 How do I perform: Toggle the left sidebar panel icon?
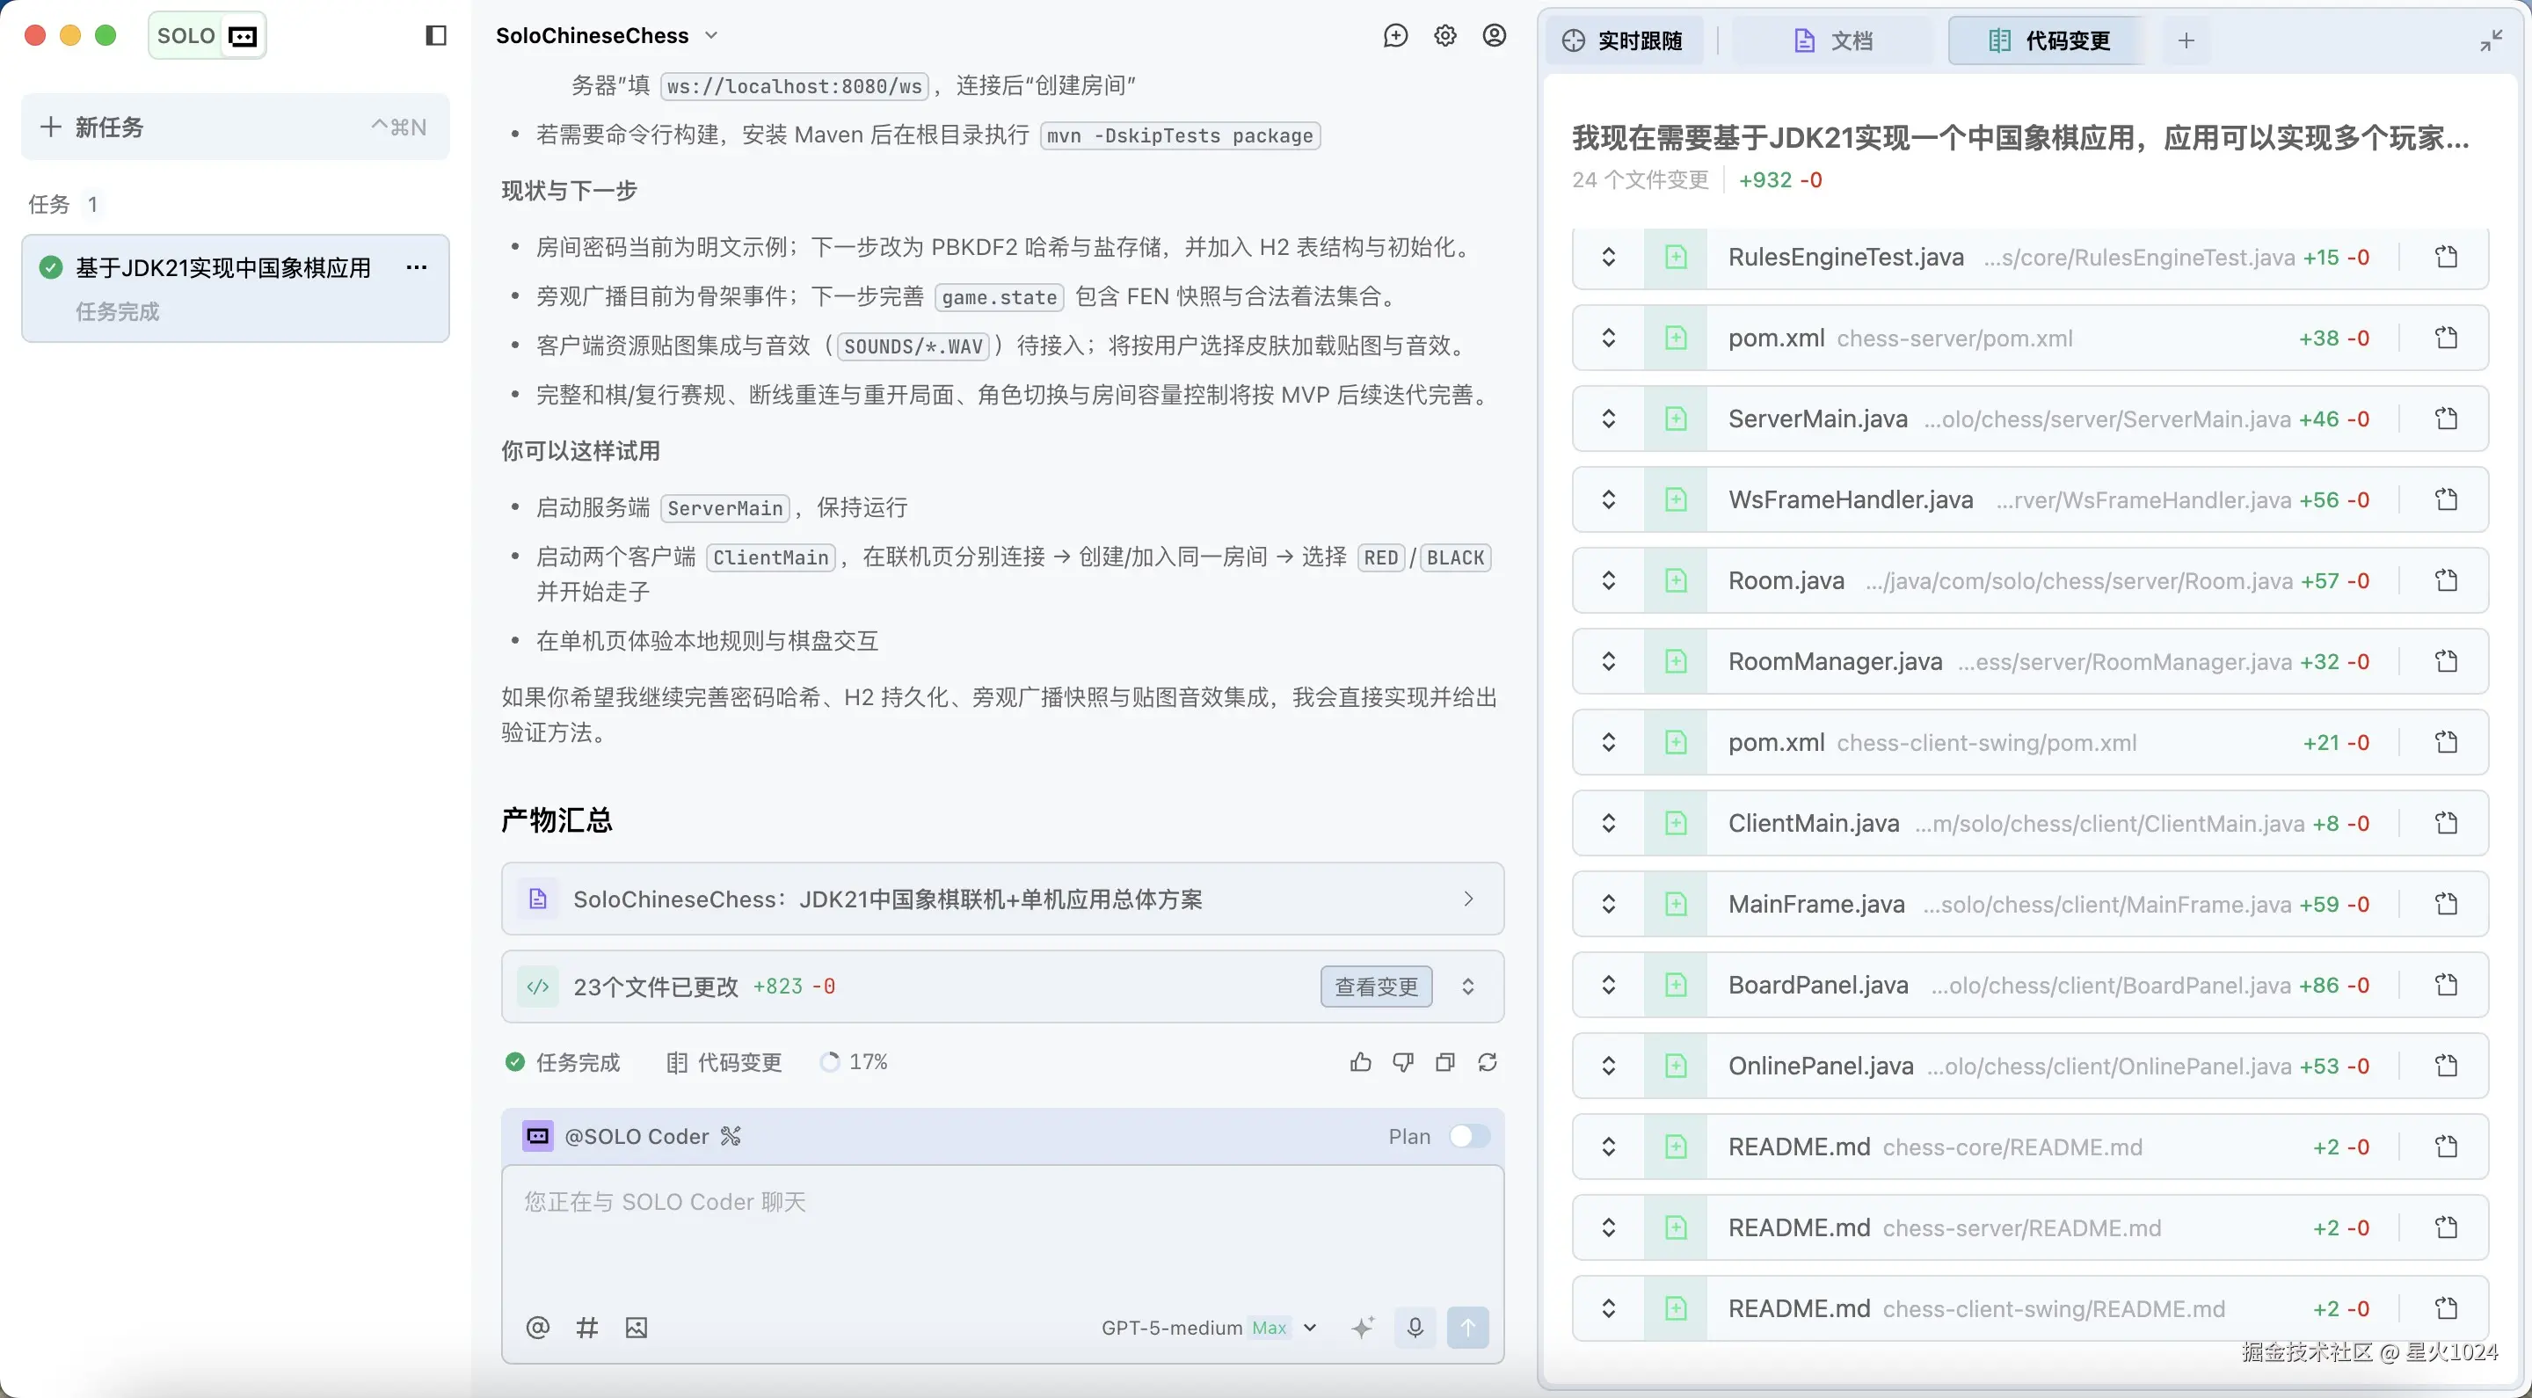(436, 36)
